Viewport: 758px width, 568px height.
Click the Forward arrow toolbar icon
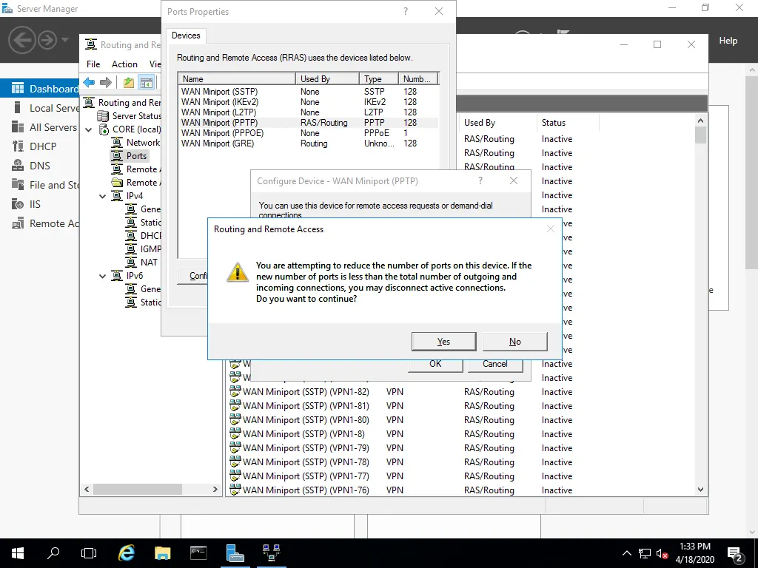click(x=105, y=82)
